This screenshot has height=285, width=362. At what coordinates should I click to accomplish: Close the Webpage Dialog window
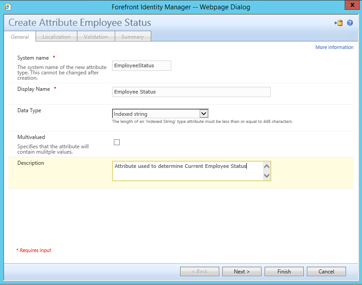352,5
